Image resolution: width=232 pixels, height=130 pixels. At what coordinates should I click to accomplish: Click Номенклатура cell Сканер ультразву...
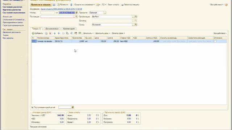[45, 42]
